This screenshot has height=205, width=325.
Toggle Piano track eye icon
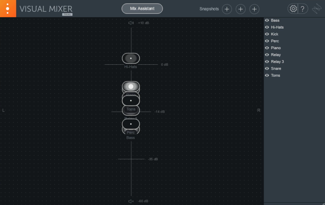(267, 48)
